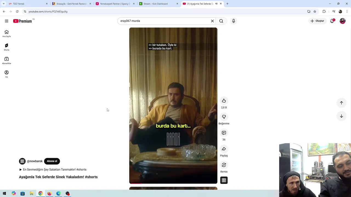Open the @nowbarok channel link
Image resolution: width=351 pixels, height=197 pixels.
35,161
